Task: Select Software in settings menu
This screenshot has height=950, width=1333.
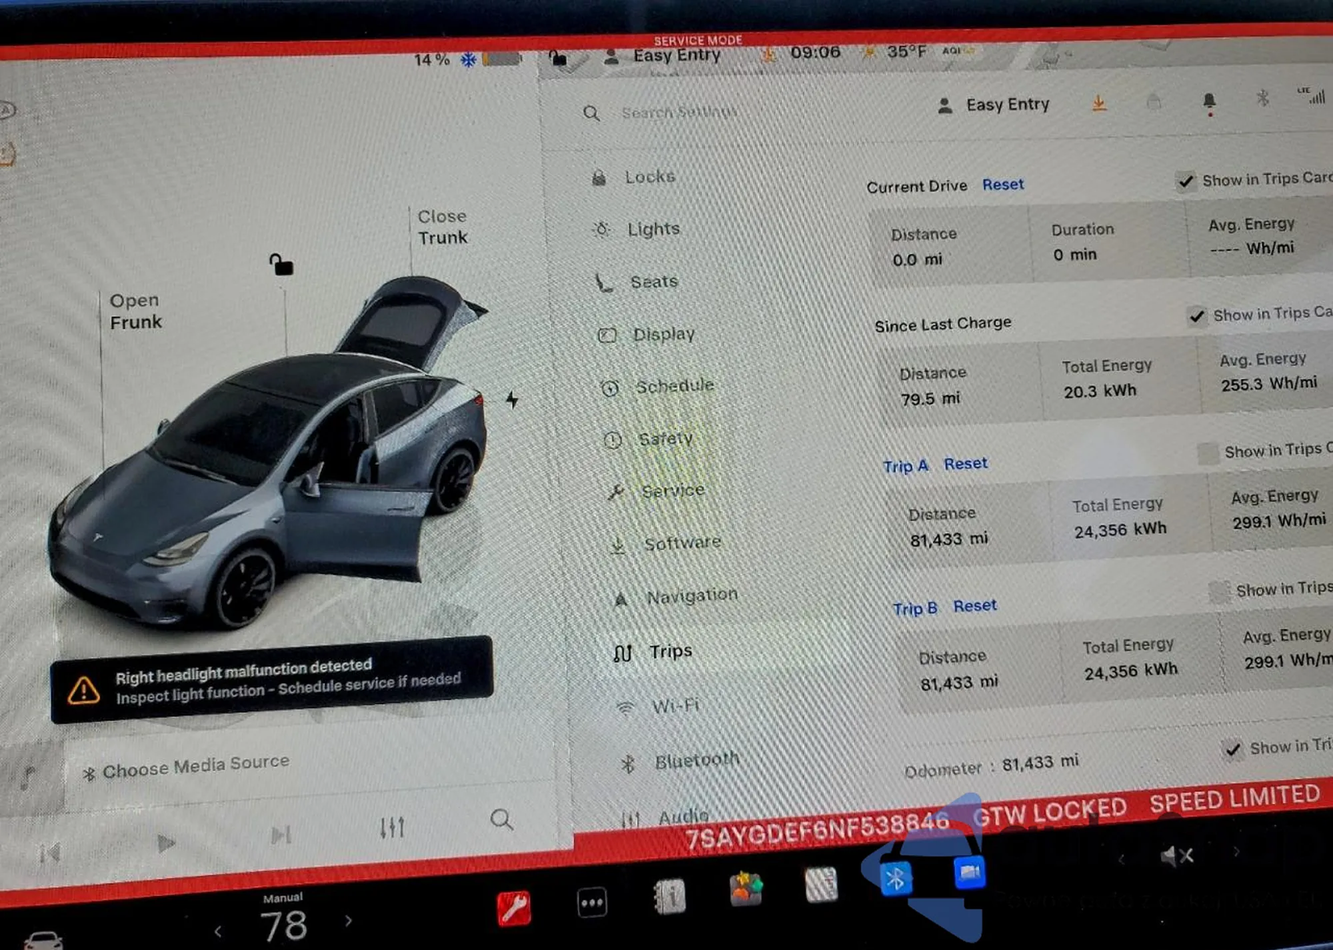Action: 682,543
